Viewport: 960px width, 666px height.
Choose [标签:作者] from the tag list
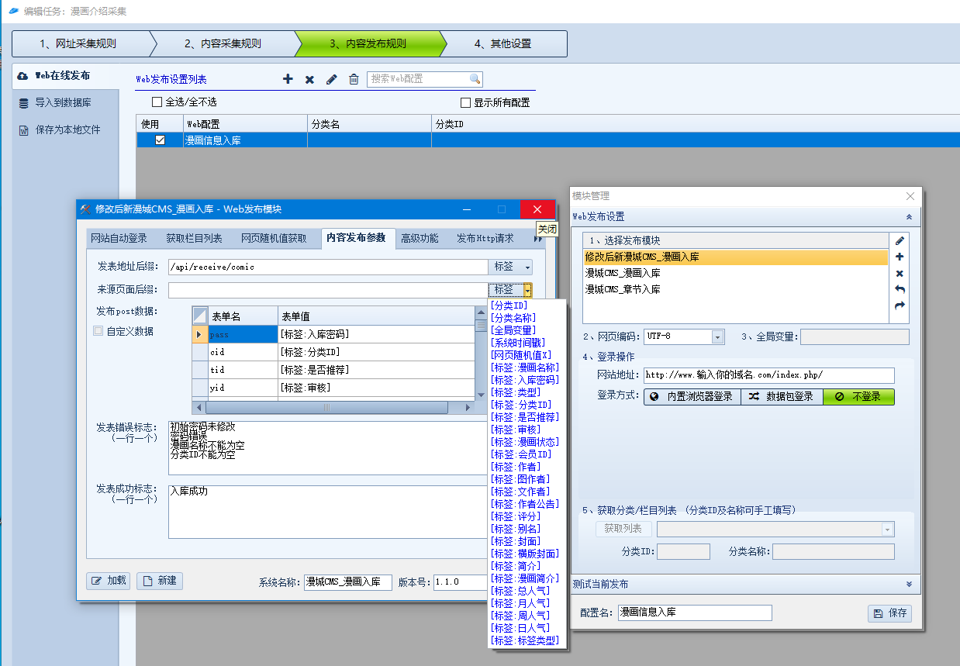click(516, 467)
